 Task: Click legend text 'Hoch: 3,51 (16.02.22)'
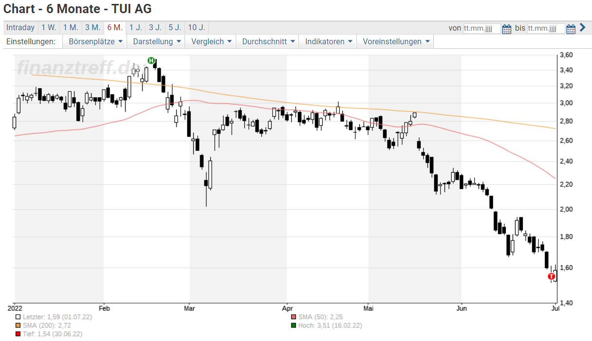tap(330, 325)
